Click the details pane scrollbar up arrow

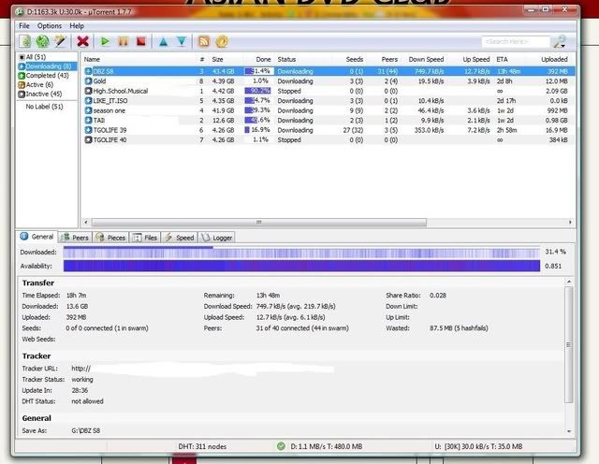click(569, 282)
